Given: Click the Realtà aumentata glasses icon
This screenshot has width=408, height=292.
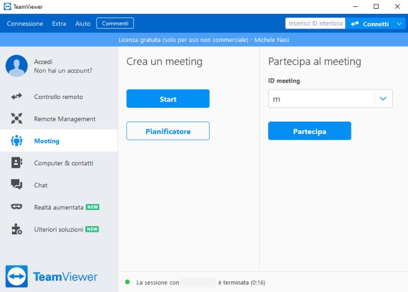Looking at the screenshot, I should click(x=17, y=207).
